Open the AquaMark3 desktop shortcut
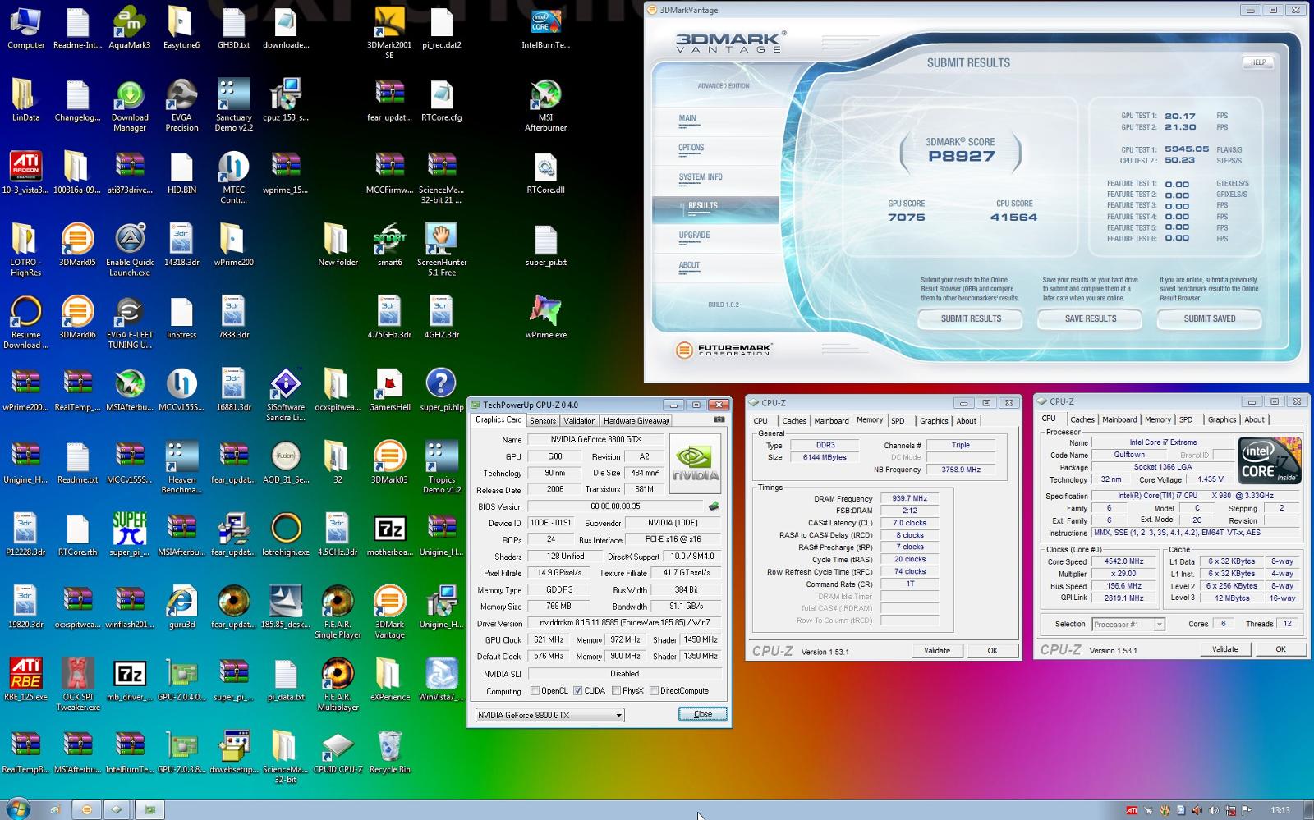 [130, 29]
